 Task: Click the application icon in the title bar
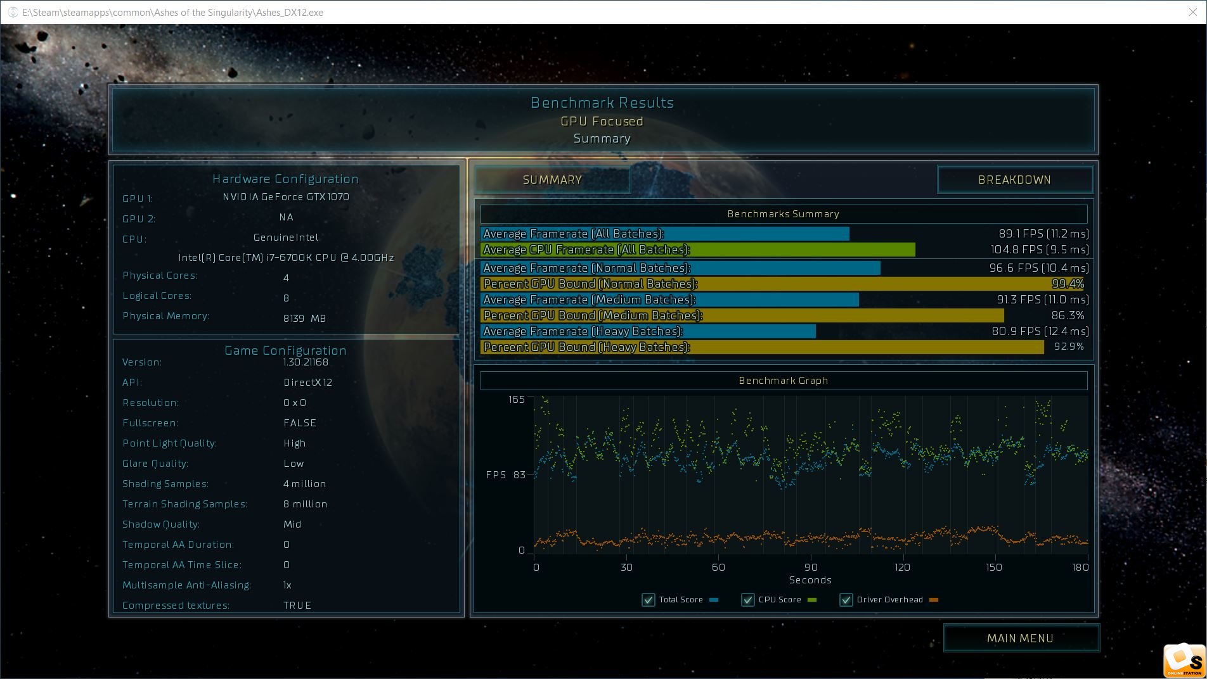pos(12,12)
